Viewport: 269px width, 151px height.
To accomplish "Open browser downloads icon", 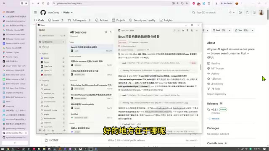I will click(x=216, y=3).
